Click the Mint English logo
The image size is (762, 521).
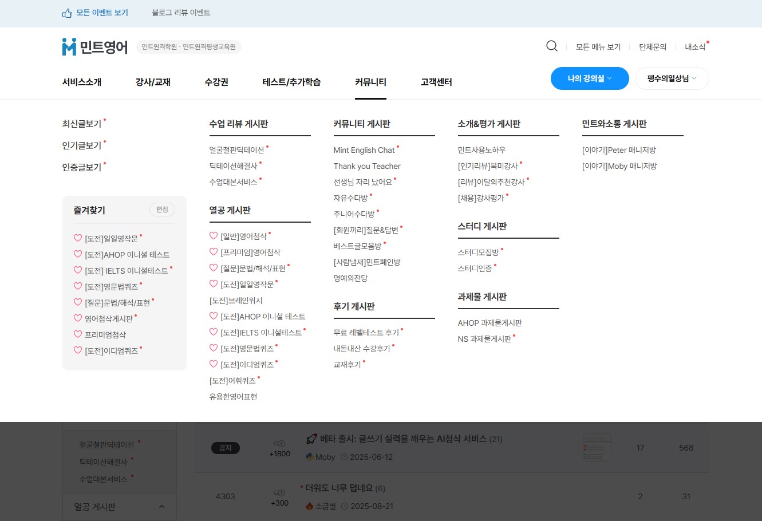pyautogui.click(x=95, y=47)
